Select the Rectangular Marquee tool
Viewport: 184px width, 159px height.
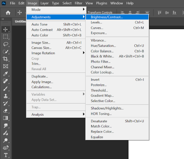(5, 37)
